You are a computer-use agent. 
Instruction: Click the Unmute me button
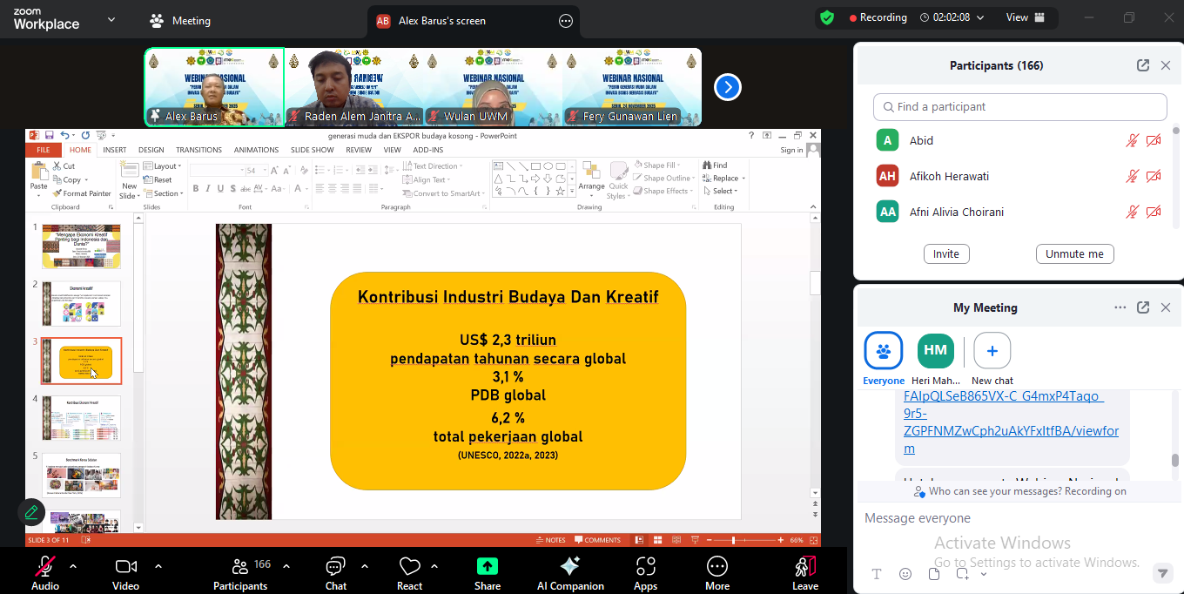(1074, 254)
